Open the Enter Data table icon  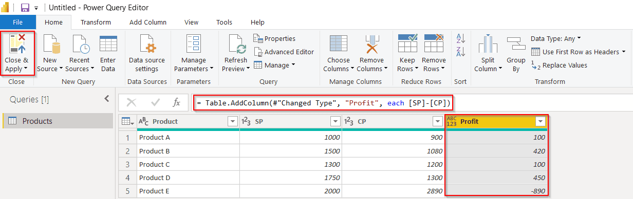(x=108, y=44)
